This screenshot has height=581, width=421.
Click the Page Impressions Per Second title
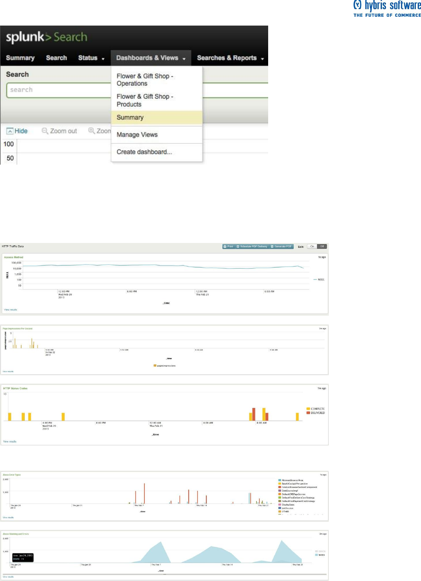[18, 328]
